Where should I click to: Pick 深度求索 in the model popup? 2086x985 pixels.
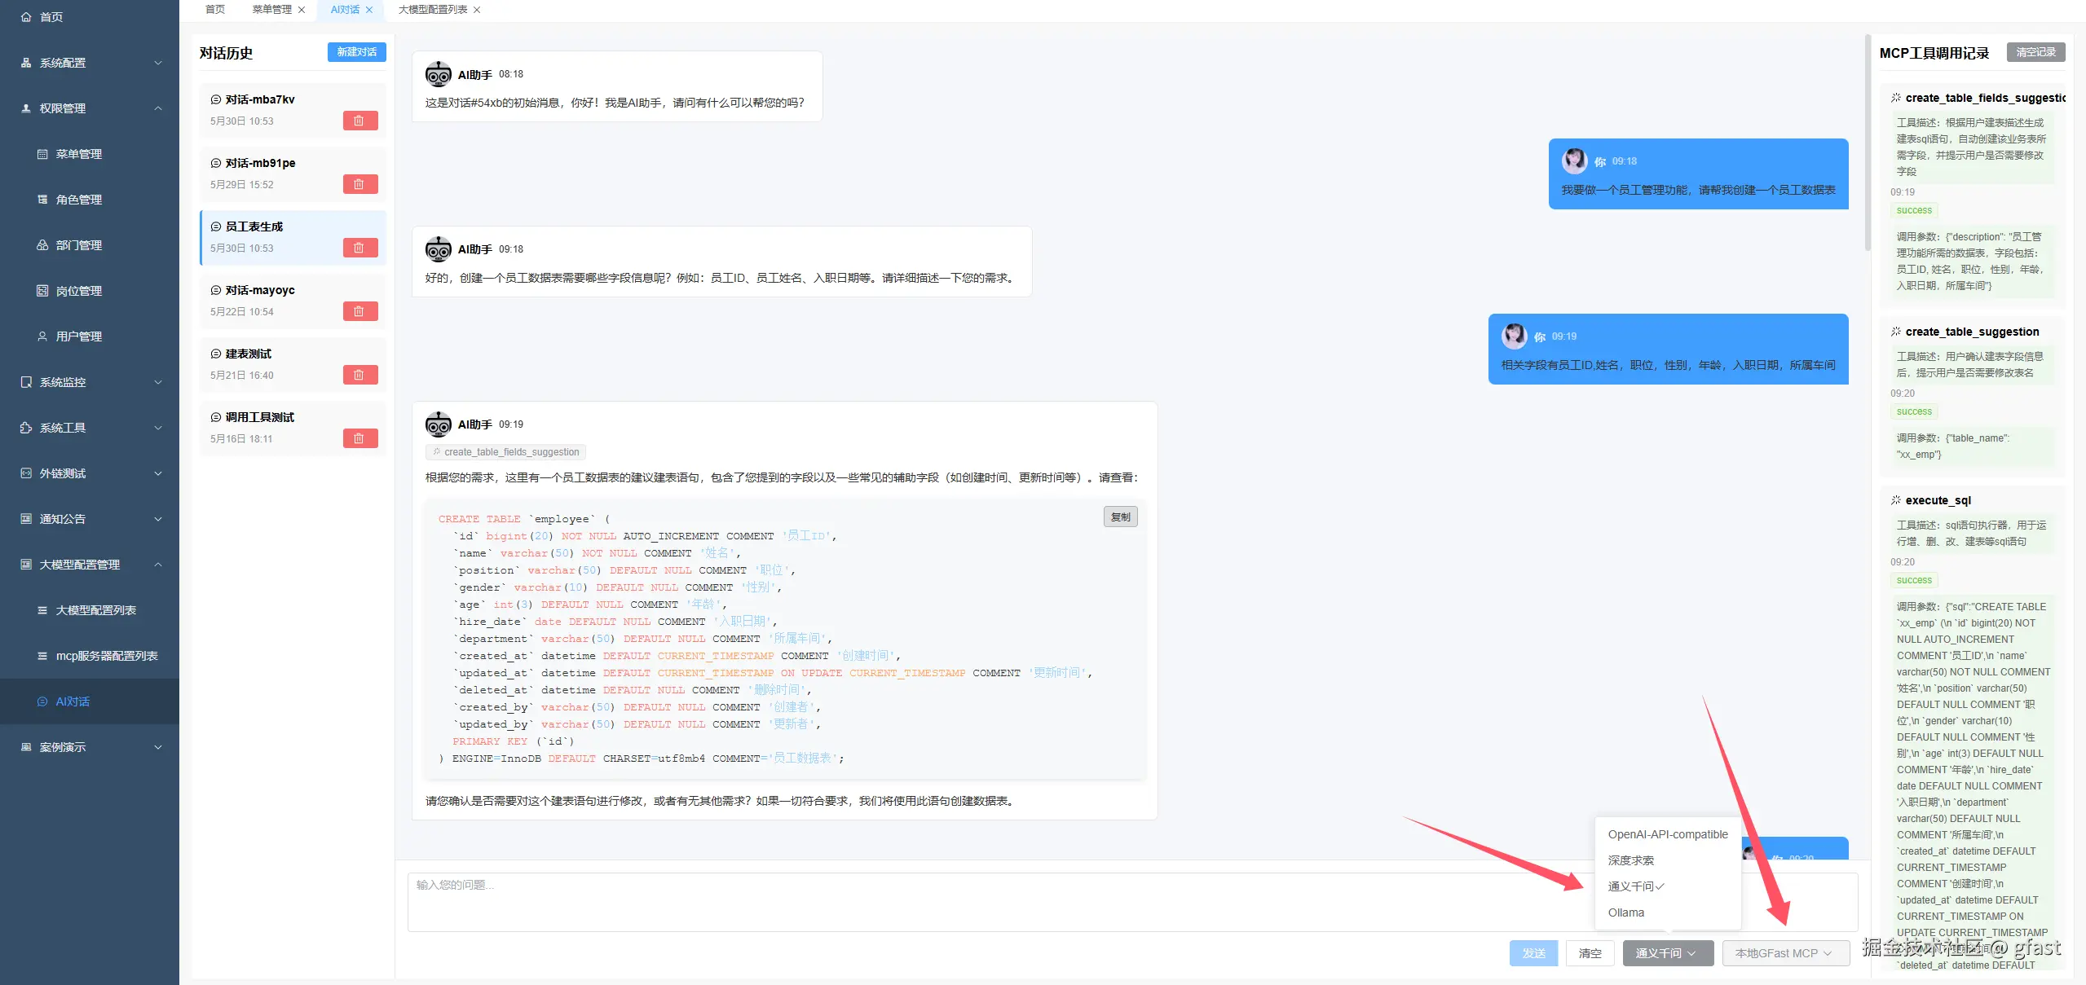click(1630, 860)
